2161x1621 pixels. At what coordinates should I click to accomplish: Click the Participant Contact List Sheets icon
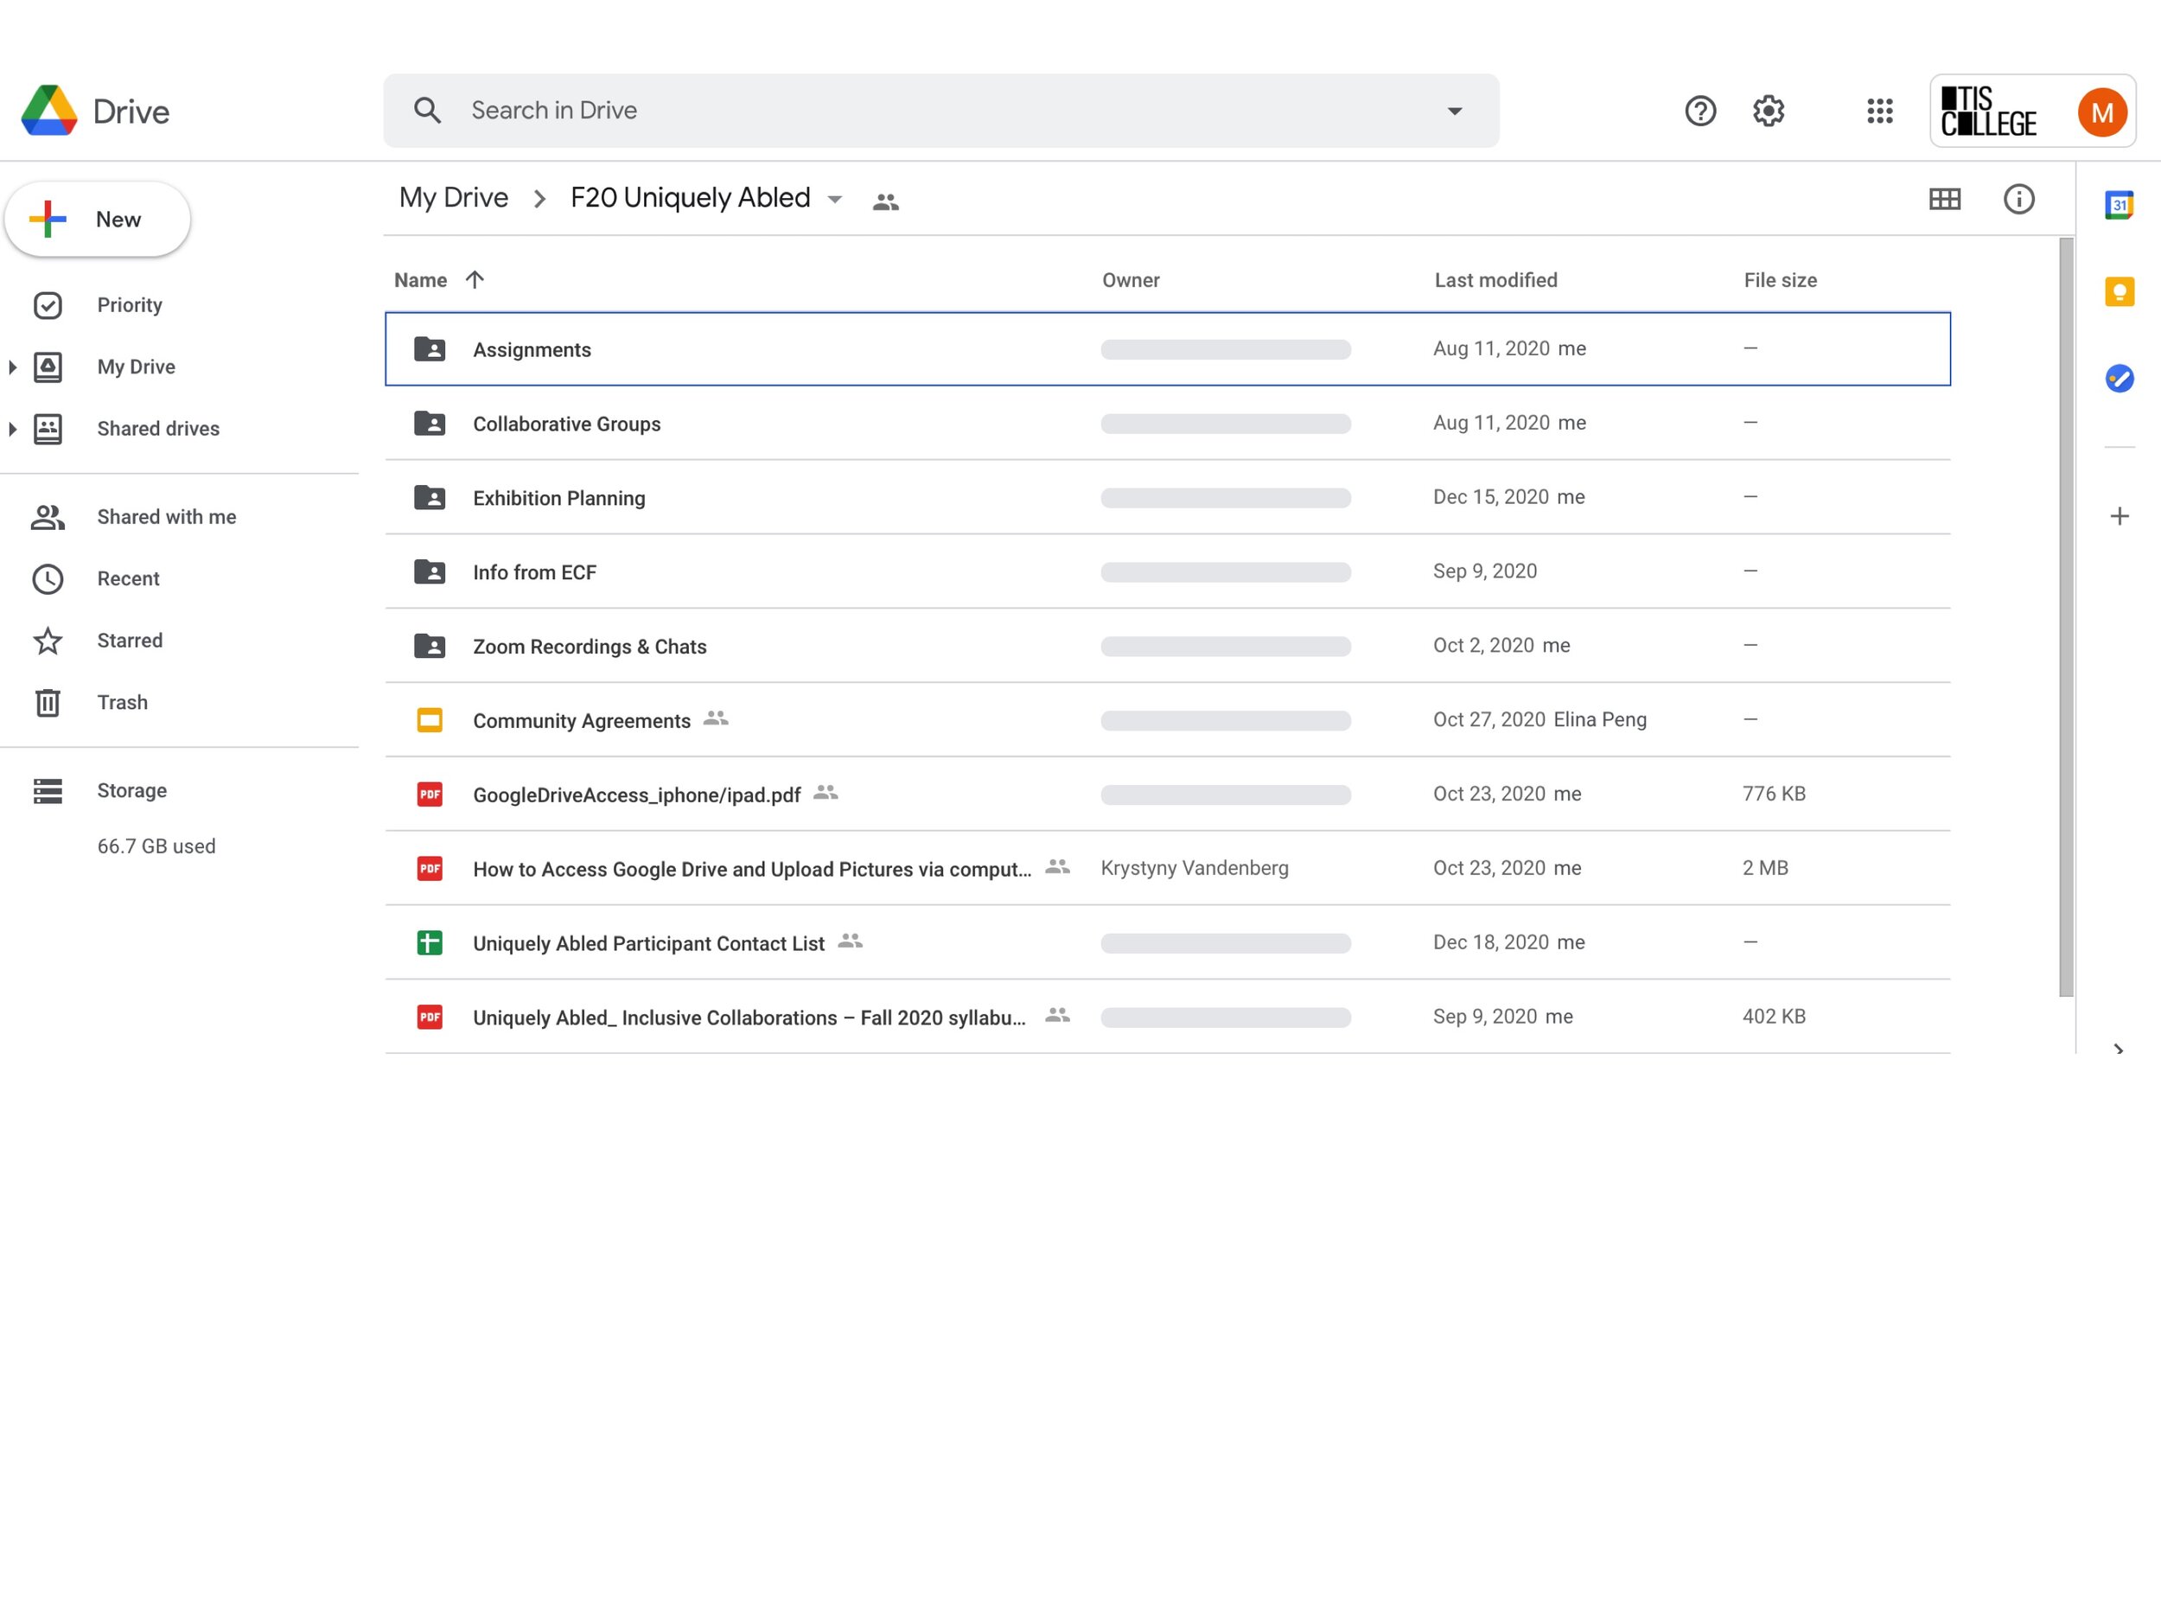pyautogui.click(x=429, y=943)
